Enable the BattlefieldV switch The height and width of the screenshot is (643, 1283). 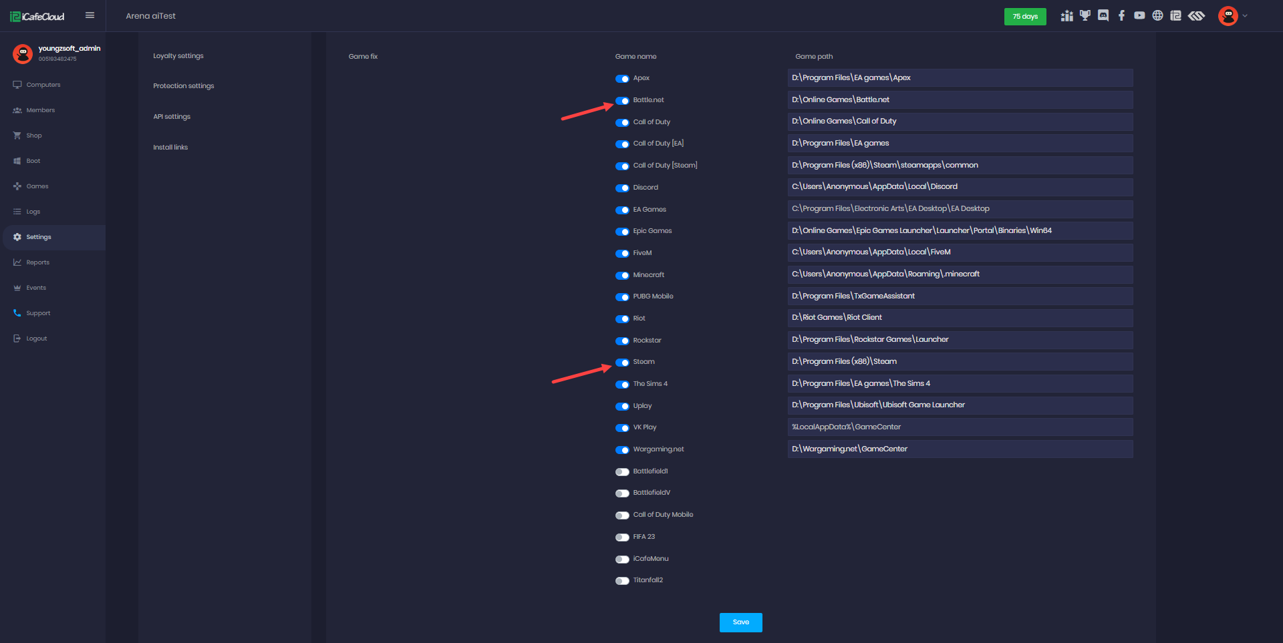point(622,493)
